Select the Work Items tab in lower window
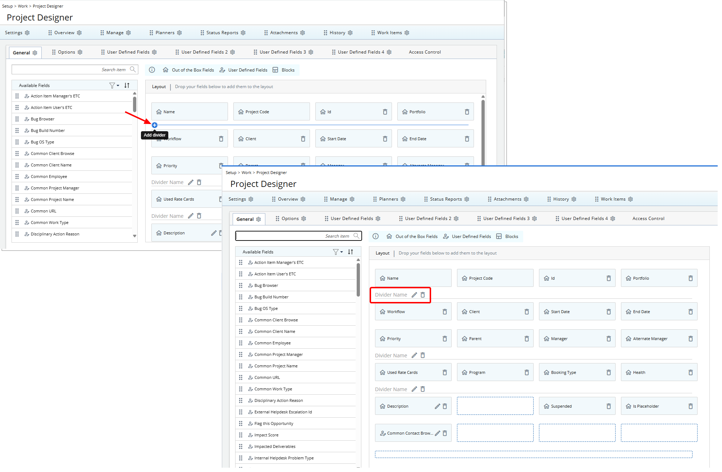The image size is (722, 472). coord(613,199)
